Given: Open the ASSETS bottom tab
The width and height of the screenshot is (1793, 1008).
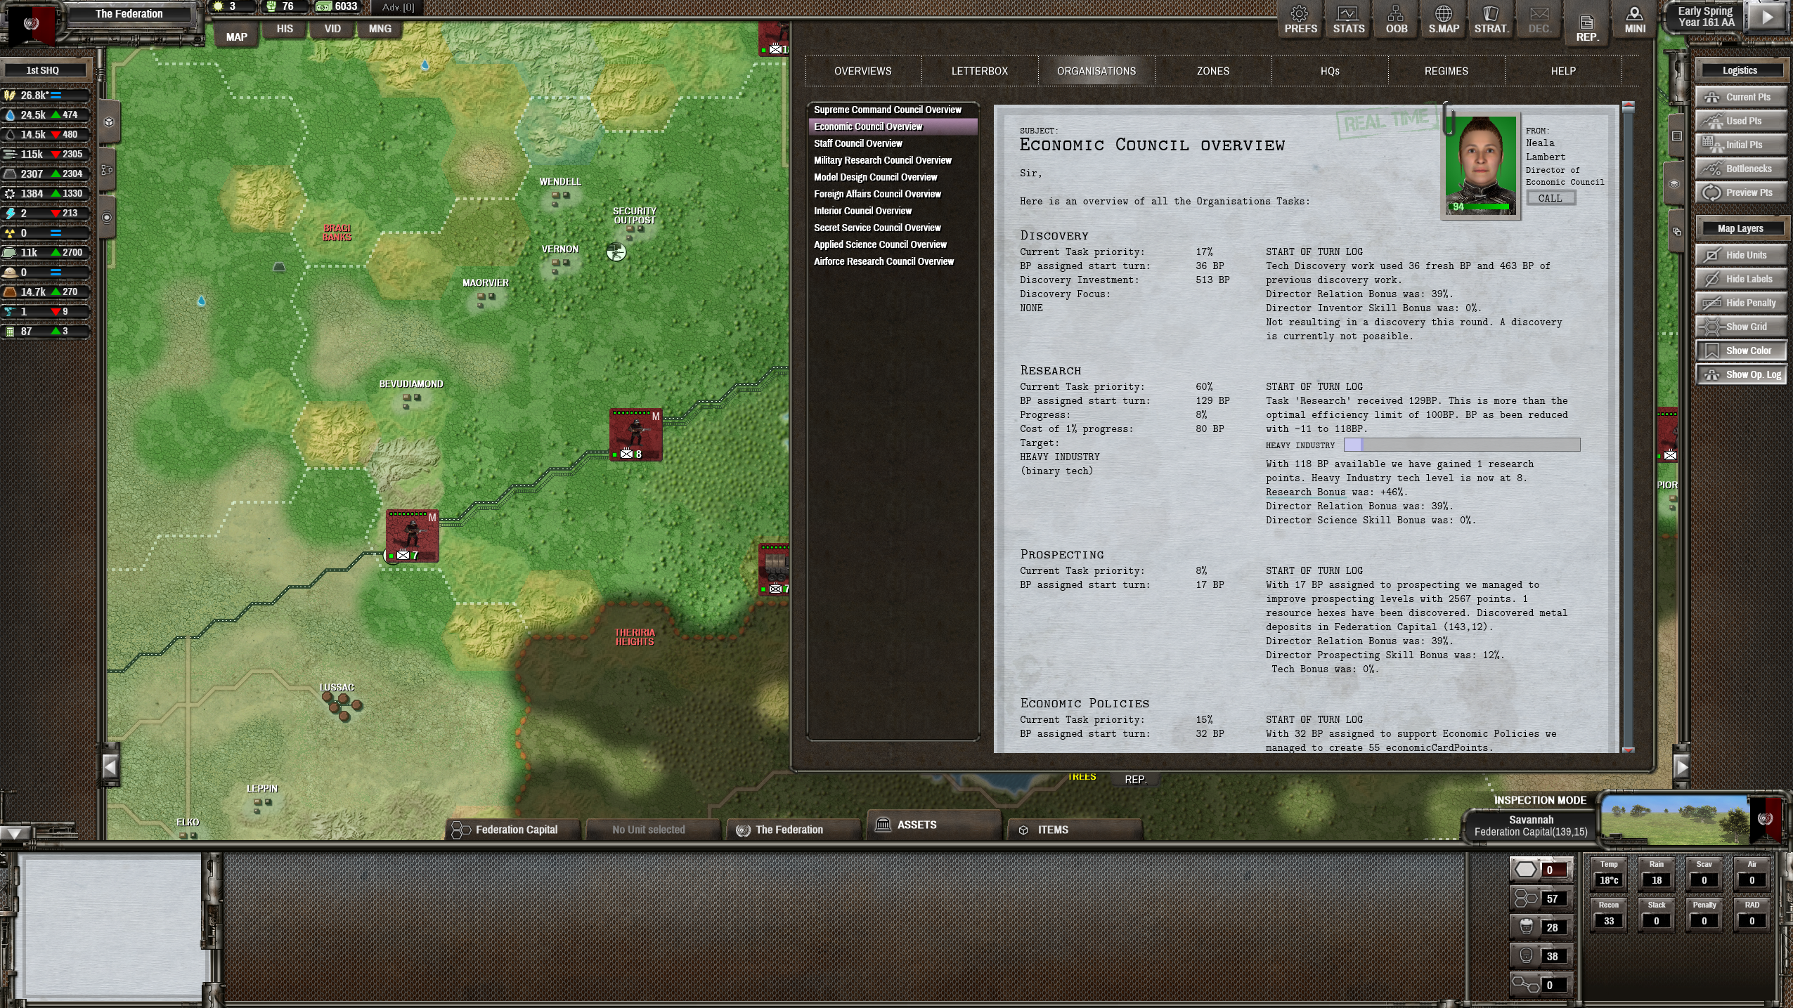Looking at the screenshot, I should tap(933, 825).
